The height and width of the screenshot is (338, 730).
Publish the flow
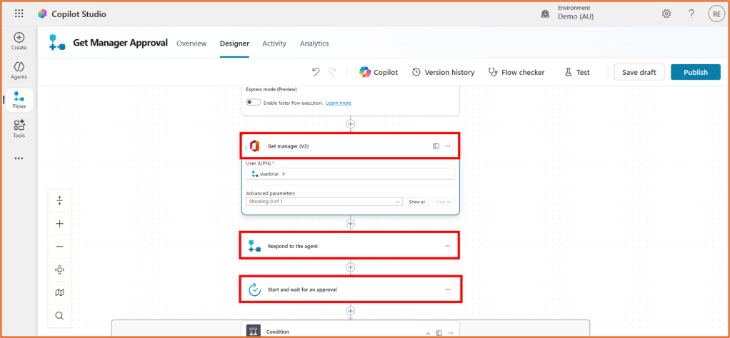tap(696, 72)
